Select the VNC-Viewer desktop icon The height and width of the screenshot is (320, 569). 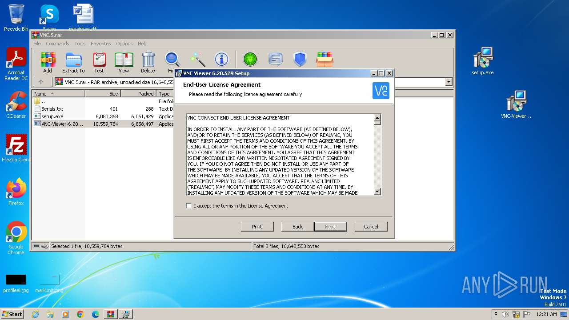516,105
